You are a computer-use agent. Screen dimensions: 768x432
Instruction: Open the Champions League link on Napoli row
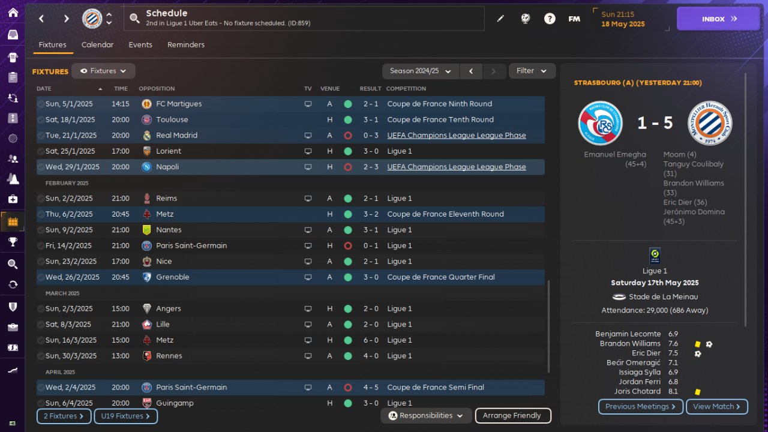click(457, 167)
